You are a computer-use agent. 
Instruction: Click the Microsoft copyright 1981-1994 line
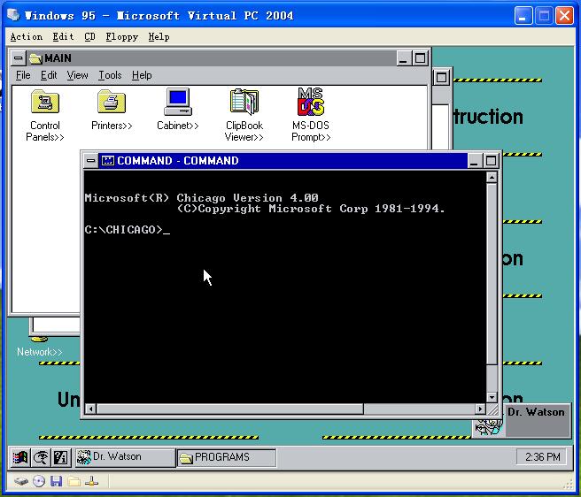(x=311, y=209)
